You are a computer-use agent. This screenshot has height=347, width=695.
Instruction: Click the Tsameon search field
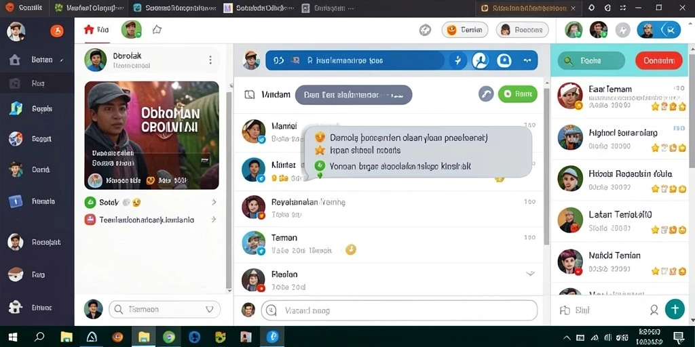(164, 309)
